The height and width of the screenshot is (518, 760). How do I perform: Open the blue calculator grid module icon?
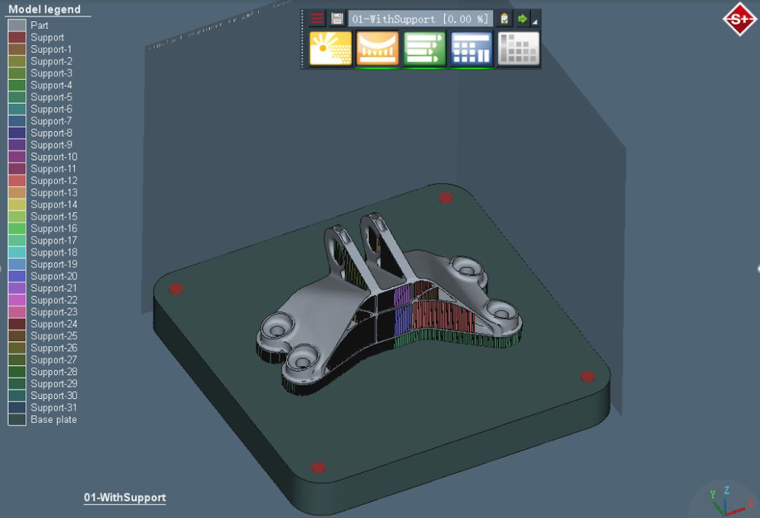coord(471,48)
